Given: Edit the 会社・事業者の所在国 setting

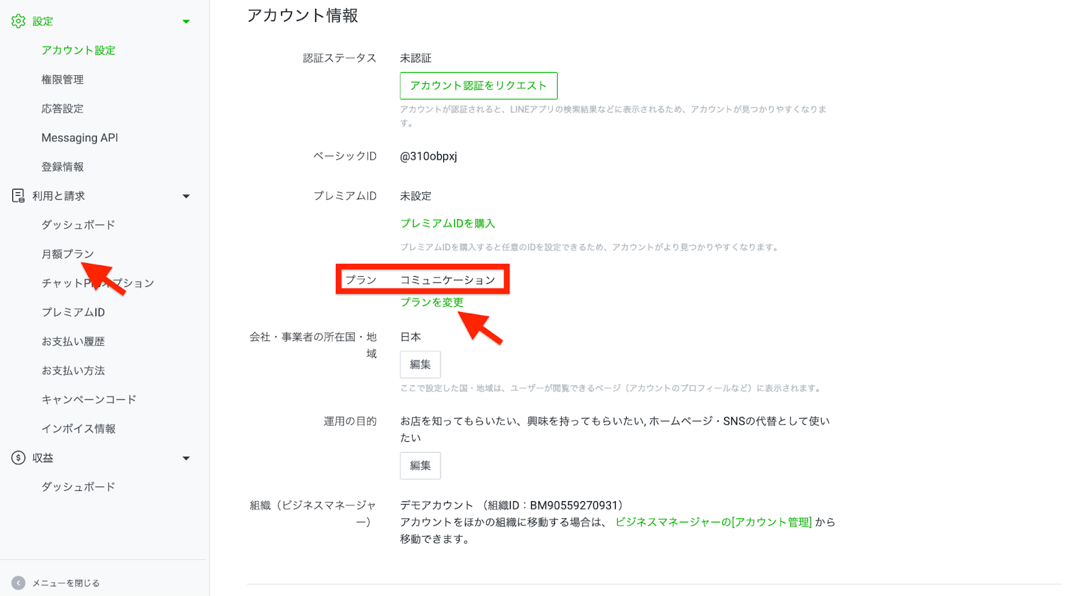Looking at the screenshot, I should pos(420,365).
